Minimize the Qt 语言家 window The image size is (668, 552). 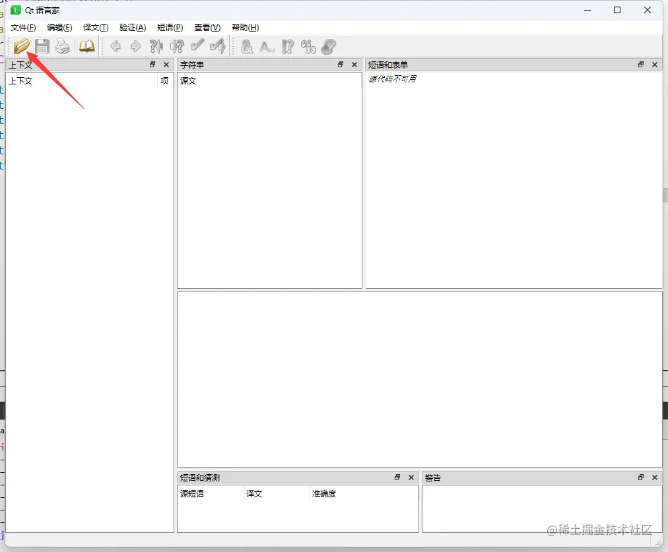587,10
